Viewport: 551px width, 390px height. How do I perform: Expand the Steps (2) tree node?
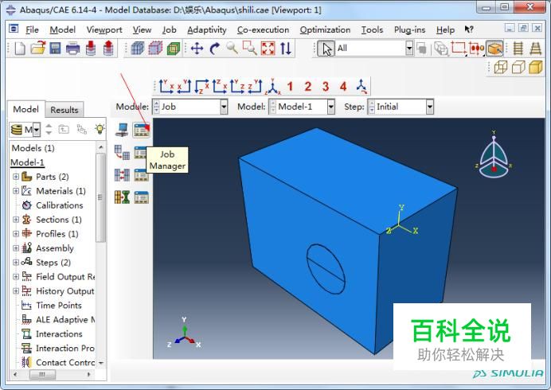[16, 263]
